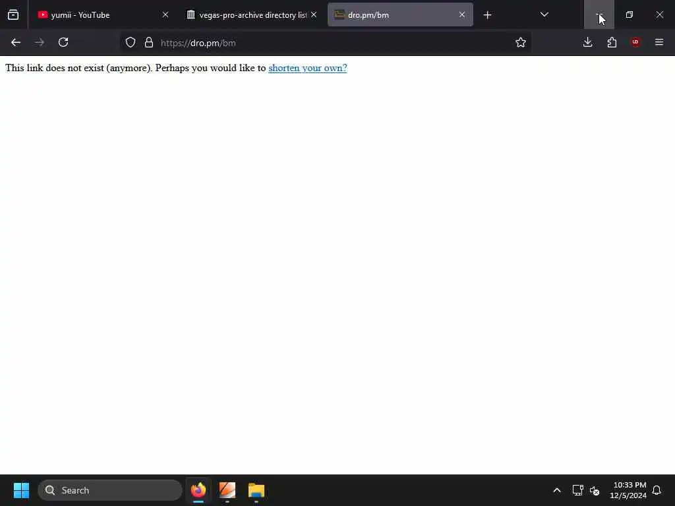Go forward one page

pos(40,43)
